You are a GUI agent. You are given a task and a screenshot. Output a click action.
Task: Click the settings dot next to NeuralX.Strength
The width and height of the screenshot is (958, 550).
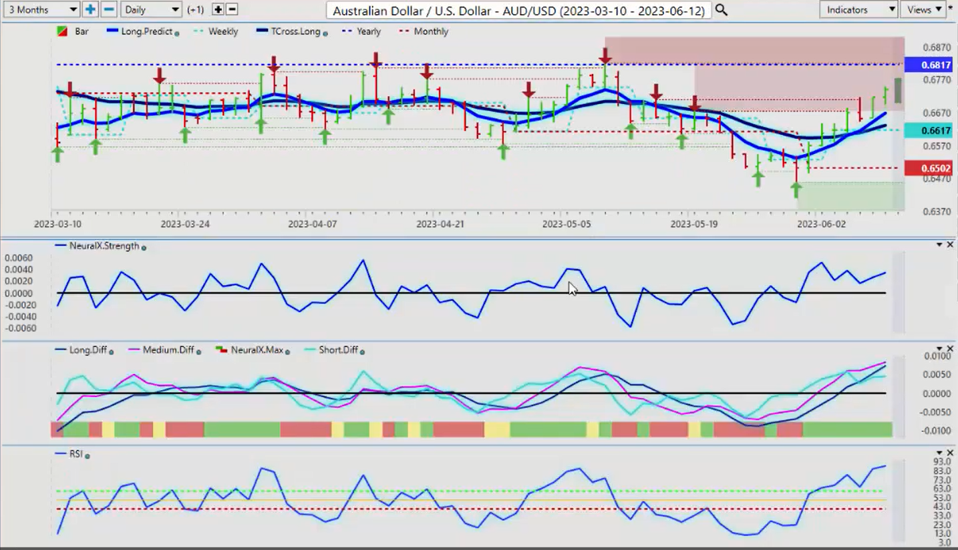(144, 247)
